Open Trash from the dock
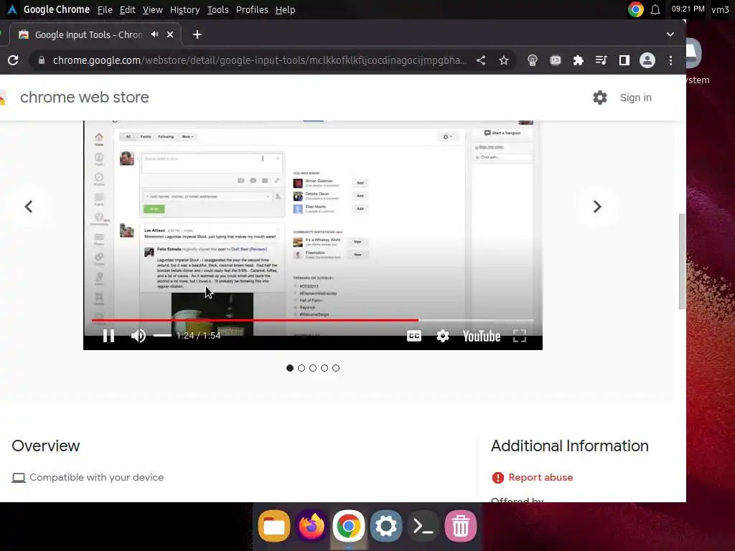 point(461,526)
